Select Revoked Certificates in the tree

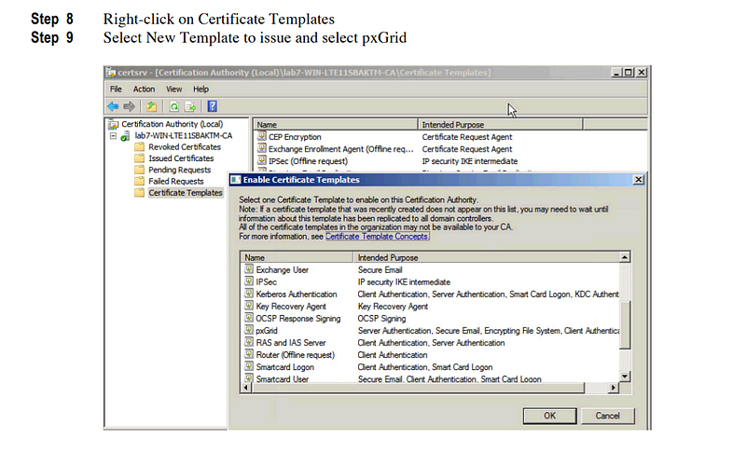[185, 147]
